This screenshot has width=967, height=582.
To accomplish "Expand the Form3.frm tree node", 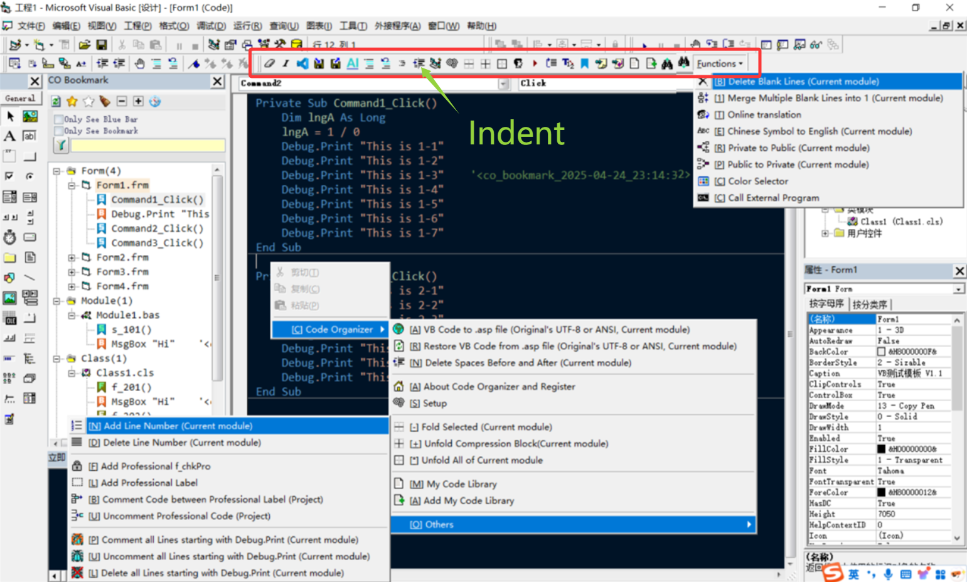I will click(72, 272).
